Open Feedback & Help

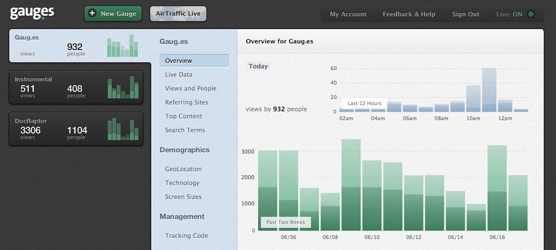click(x=409, y=14)
